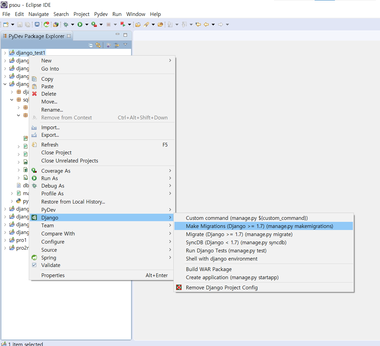Open the PyDev submenu

pos(102,210)
